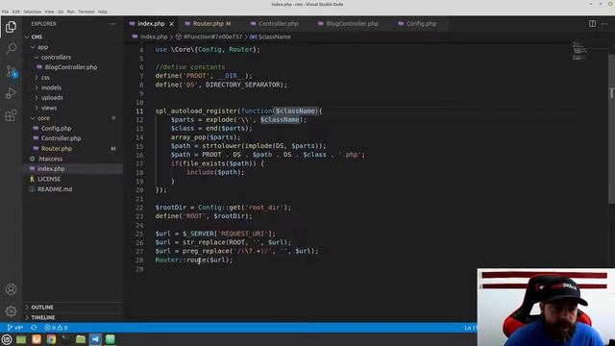Expand the uploads folder
615x346 pixels.
point(73,98)
